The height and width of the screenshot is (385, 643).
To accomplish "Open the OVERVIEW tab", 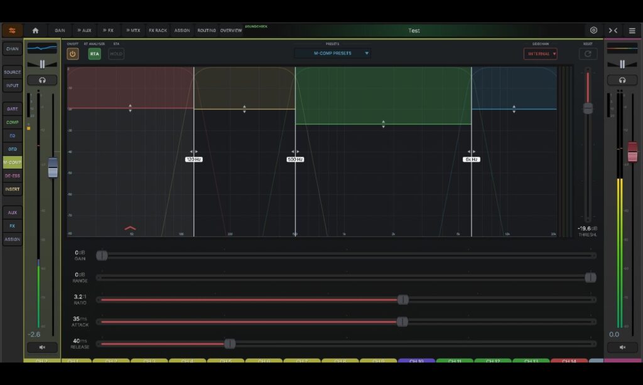I will [x=231, y=31].
